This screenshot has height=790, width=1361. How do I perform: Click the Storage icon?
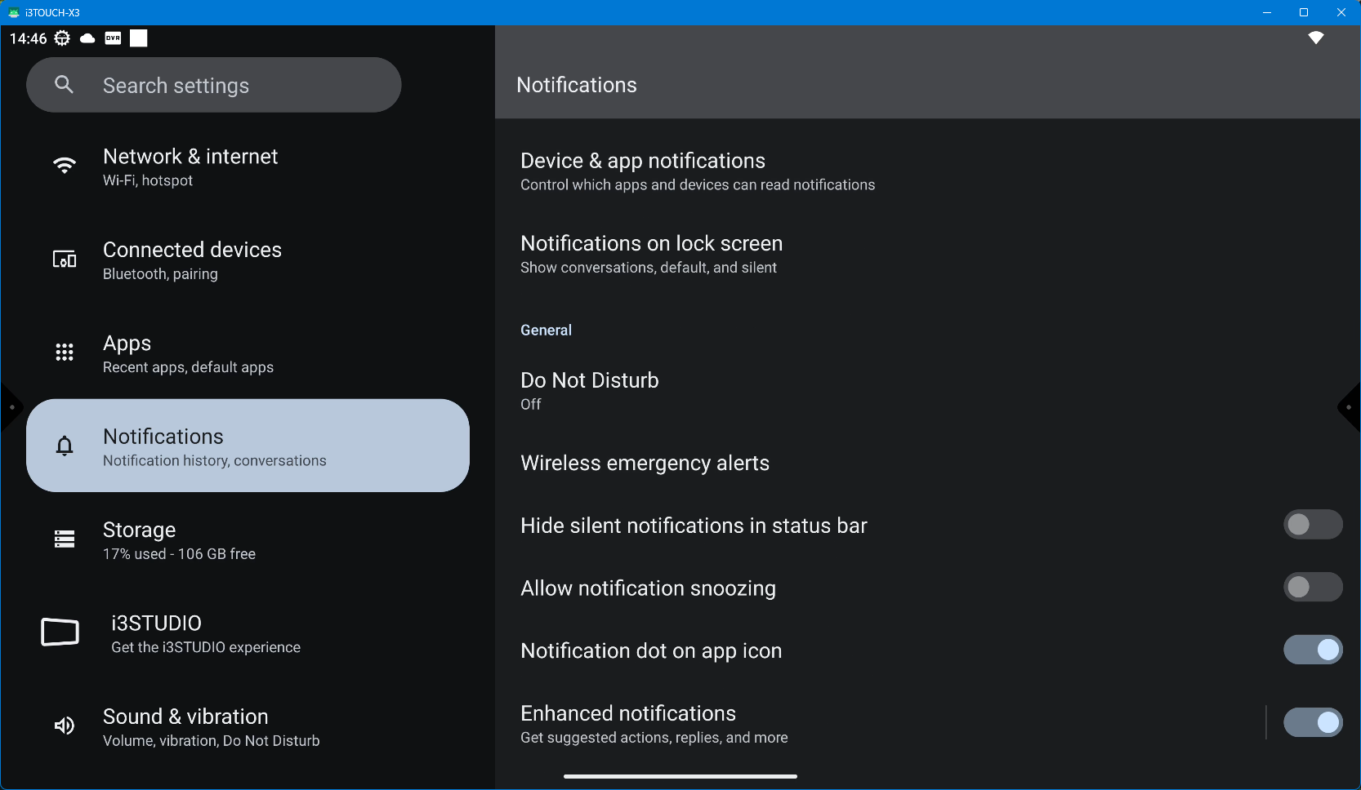[x=65, y=539]
